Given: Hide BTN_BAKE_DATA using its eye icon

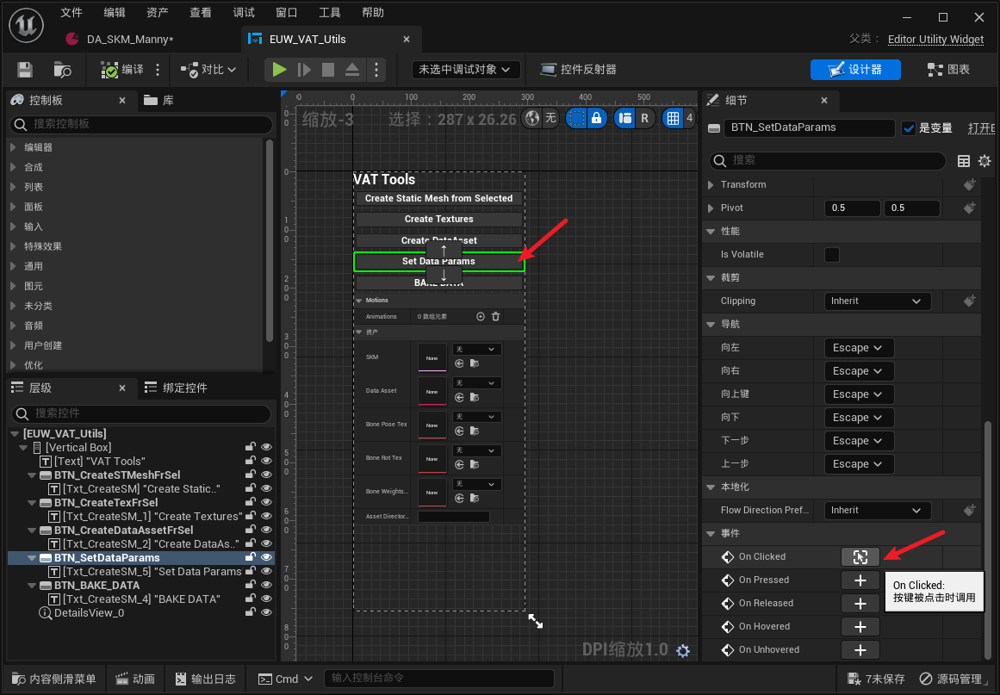Looking at the screenshot, I should click(x=266, y=586).
